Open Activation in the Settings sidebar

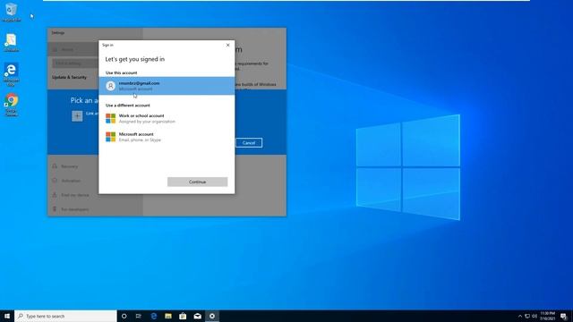pos(71,181)
